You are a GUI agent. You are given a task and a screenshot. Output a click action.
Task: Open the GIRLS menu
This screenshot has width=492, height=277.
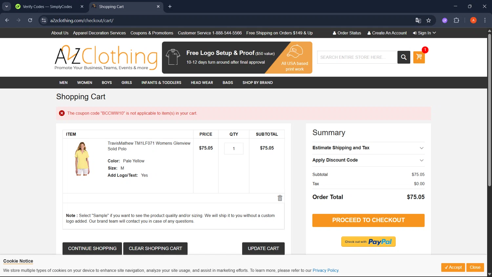(127, 83)
